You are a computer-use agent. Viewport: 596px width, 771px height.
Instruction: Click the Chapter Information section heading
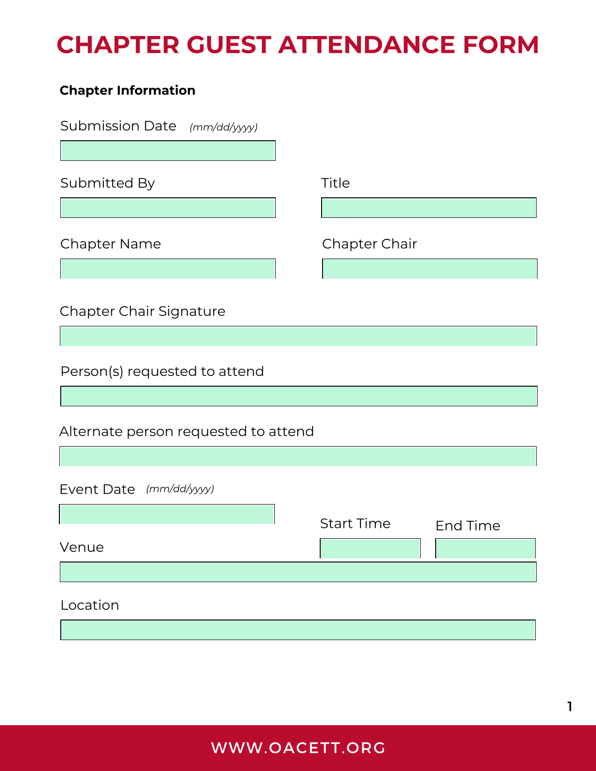(x=128, y=90)
